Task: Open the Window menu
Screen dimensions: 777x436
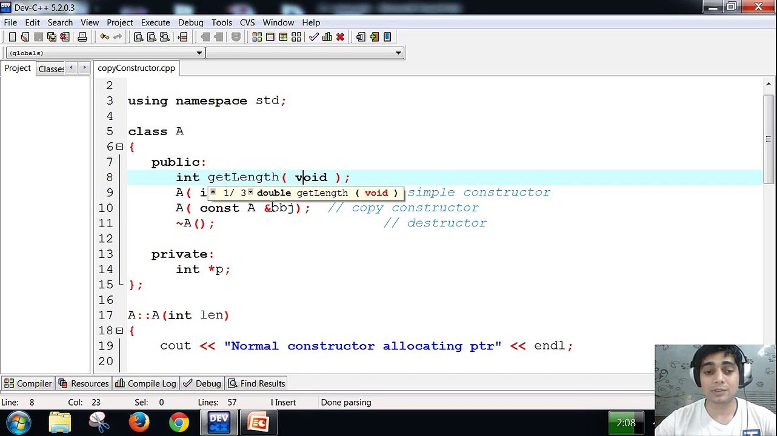Action: pyautogui.click(x=278, y=22)
